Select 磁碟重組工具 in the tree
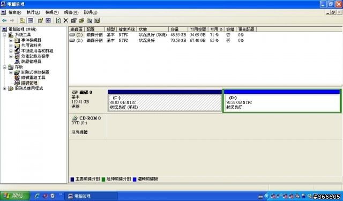Screen dimensions: 343x201 coord(33,78)
